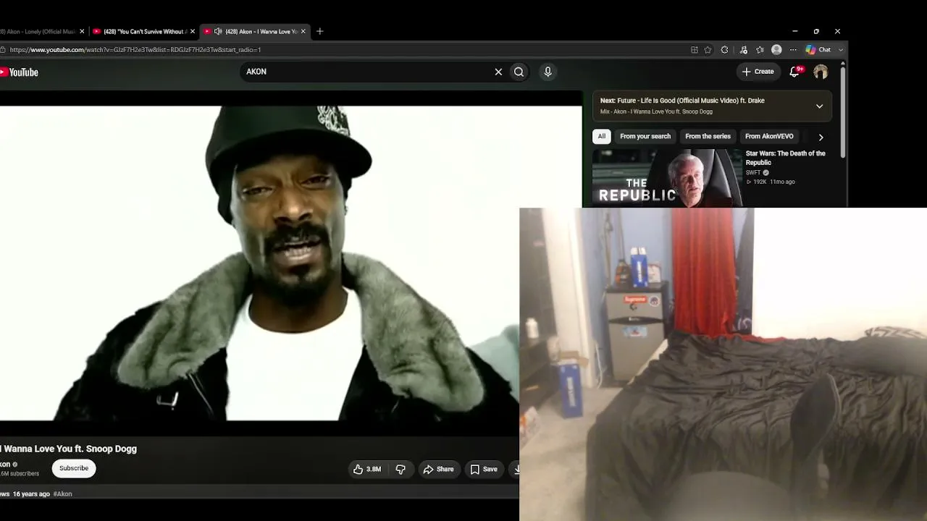927x521 pixels.
Task: Close the Akon - I Wanna Love You tab
Action: tap(303, 31)
